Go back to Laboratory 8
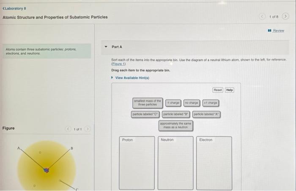Image resolution: width=296 pixels, height=191 pixels. coord(14,8)
